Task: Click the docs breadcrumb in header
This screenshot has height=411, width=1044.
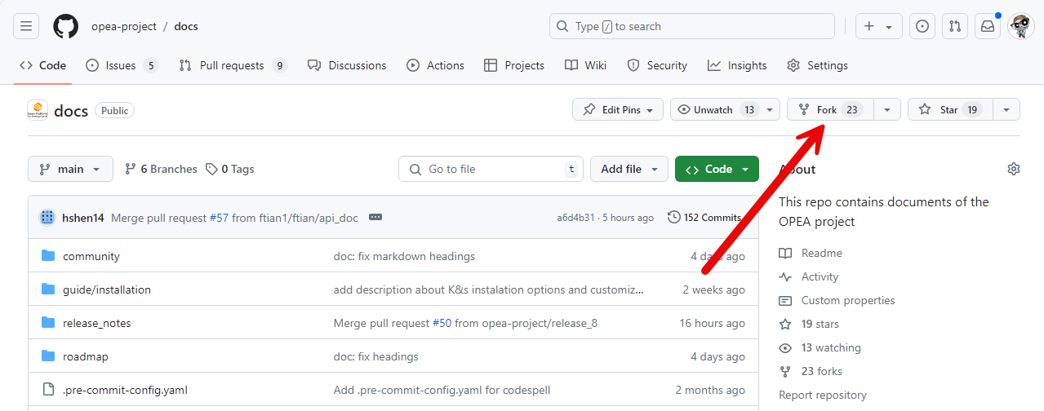Action: (186, 26)
